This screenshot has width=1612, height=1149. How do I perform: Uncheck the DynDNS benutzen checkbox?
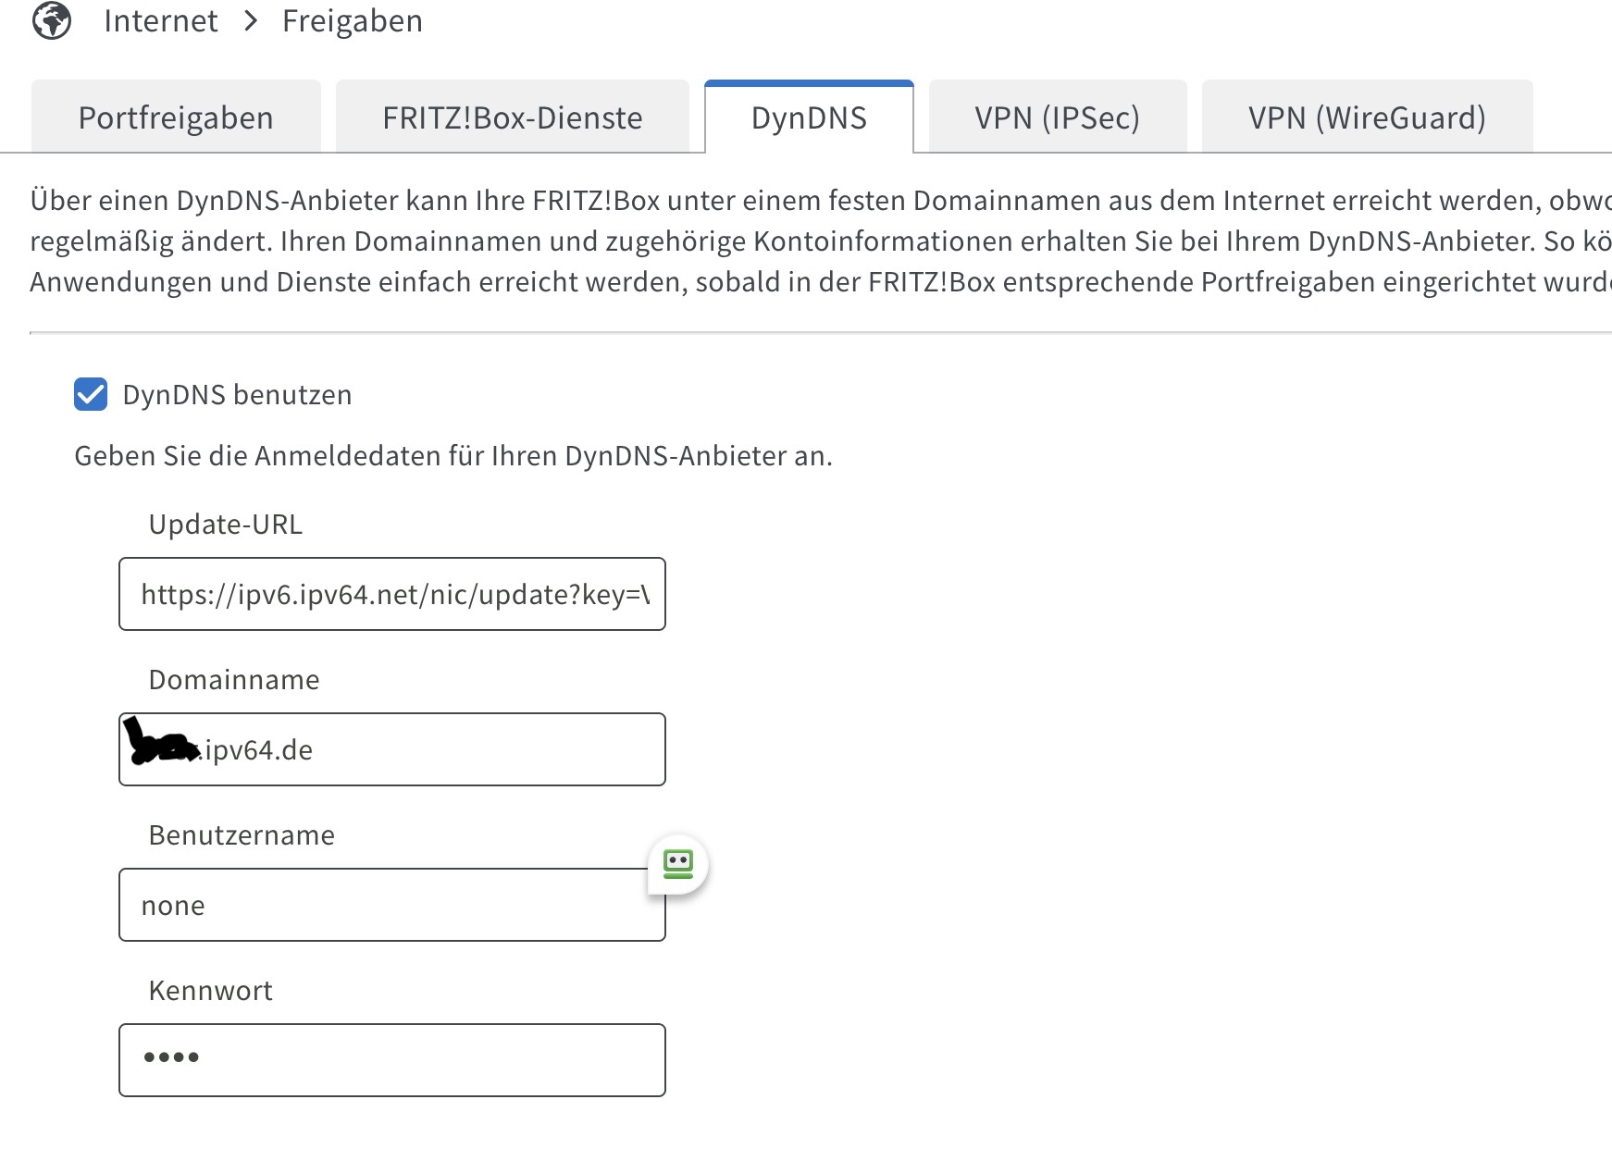[91, 394]
